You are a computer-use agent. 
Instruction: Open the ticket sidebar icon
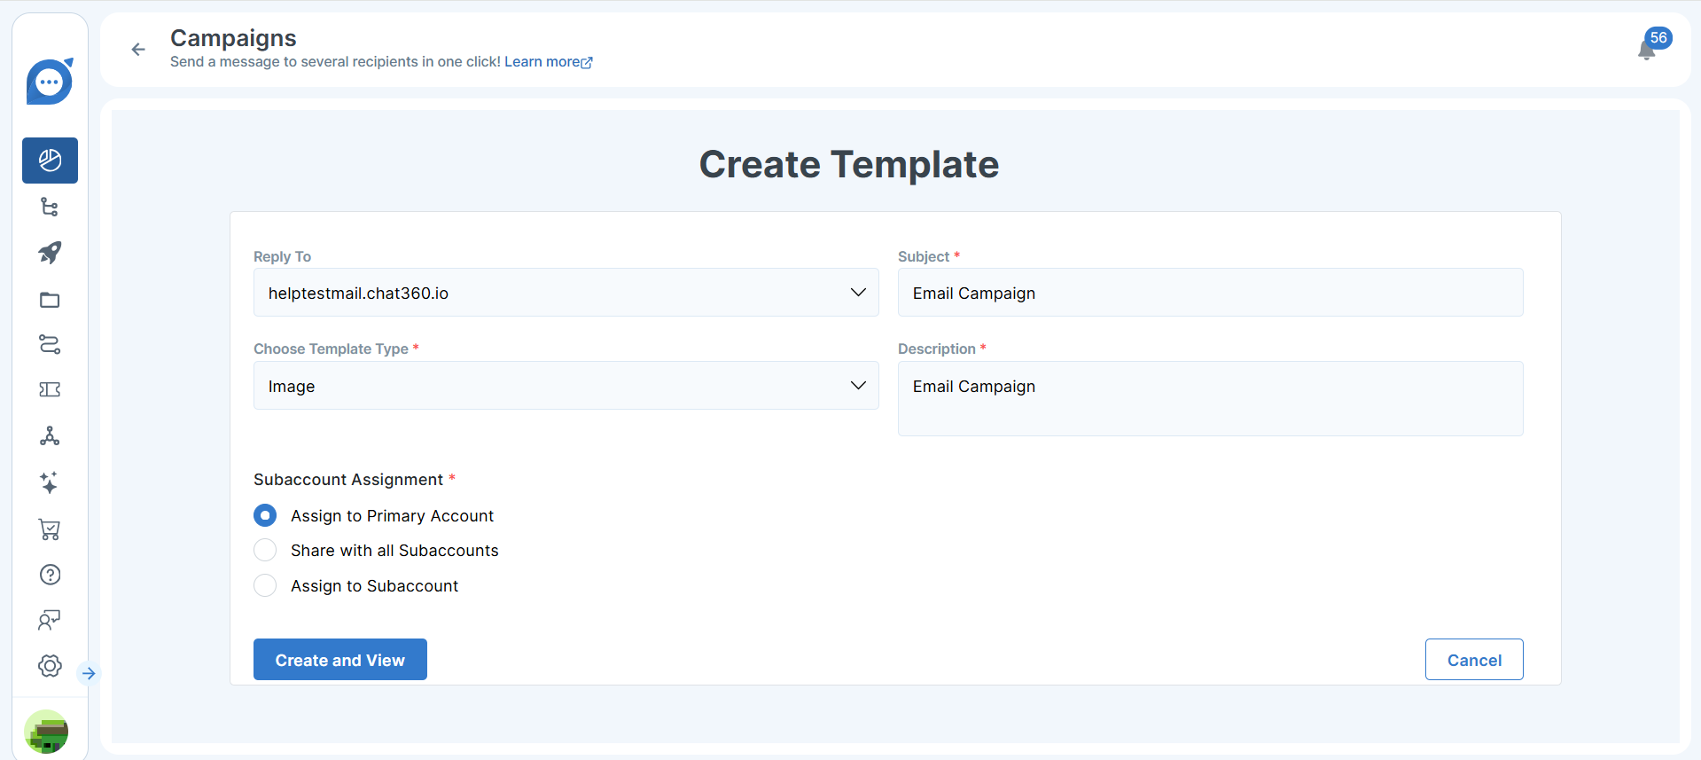pyautogui.click(x=50, y=390)
